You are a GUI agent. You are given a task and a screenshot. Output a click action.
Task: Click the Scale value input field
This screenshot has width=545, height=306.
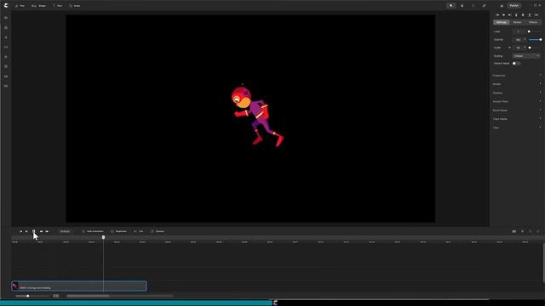click(519, 48)
